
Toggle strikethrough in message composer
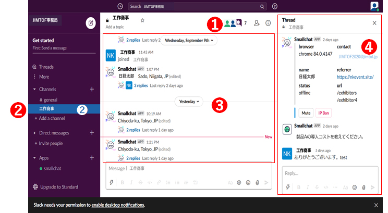[141, 183]
